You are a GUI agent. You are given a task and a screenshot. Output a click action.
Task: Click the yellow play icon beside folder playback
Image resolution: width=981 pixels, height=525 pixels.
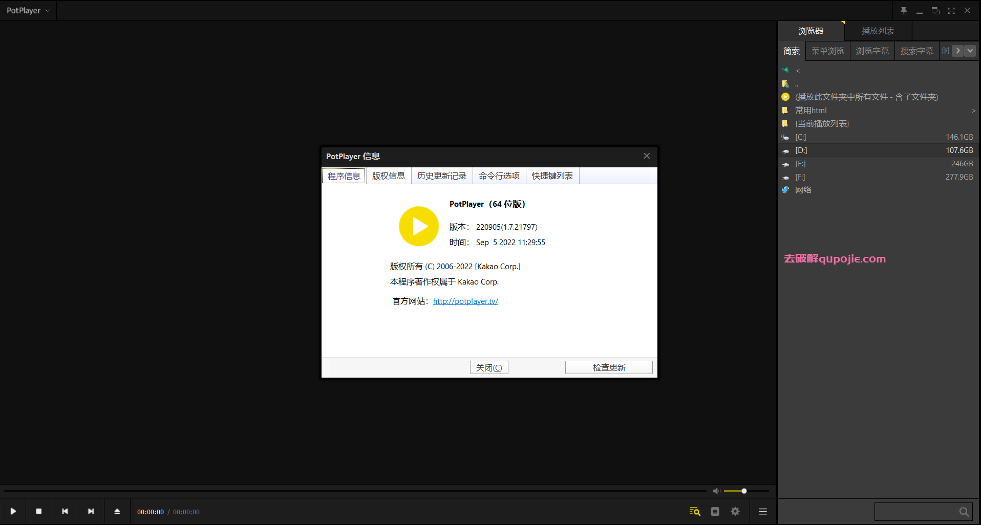[785, 97]
